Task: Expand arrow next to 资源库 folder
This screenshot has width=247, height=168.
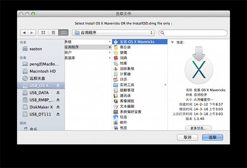Action: pos(110,58)
